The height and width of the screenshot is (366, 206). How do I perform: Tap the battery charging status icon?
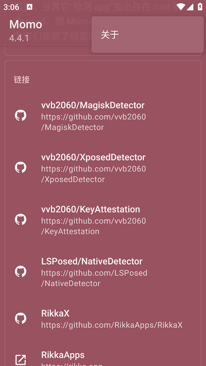tap(200, 7)
